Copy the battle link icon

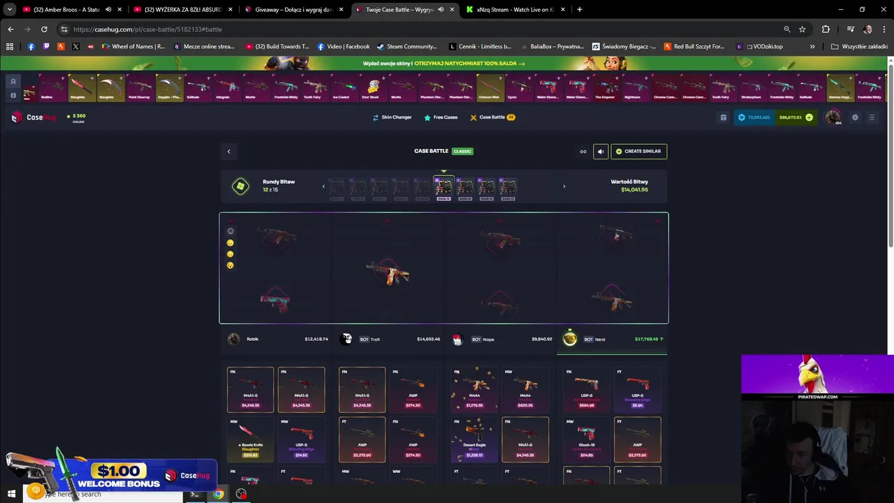pos(583,152)
